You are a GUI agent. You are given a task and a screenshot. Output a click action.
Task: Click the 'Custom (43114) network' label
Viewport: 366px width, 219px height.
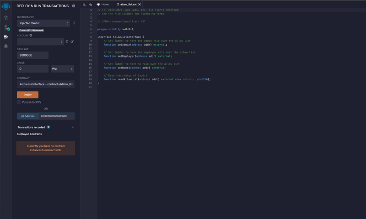point(31,30)
